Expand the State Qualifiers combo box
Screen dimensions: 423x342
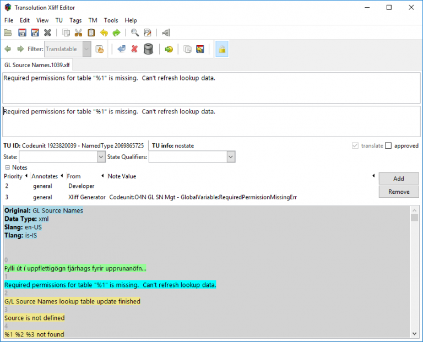pos(231,157)
